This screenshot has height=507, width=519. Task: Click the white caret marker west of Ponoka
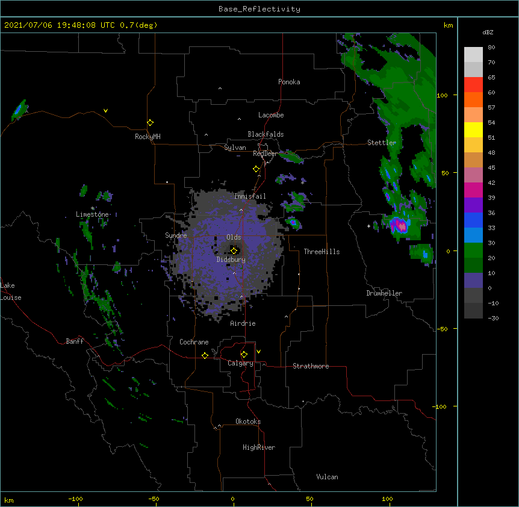[220, 89]
